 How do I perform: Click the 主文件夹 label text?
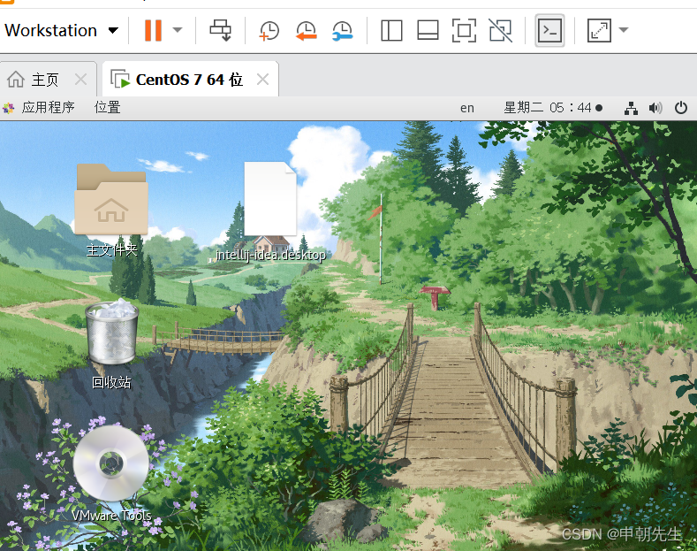tap(111, 250)
